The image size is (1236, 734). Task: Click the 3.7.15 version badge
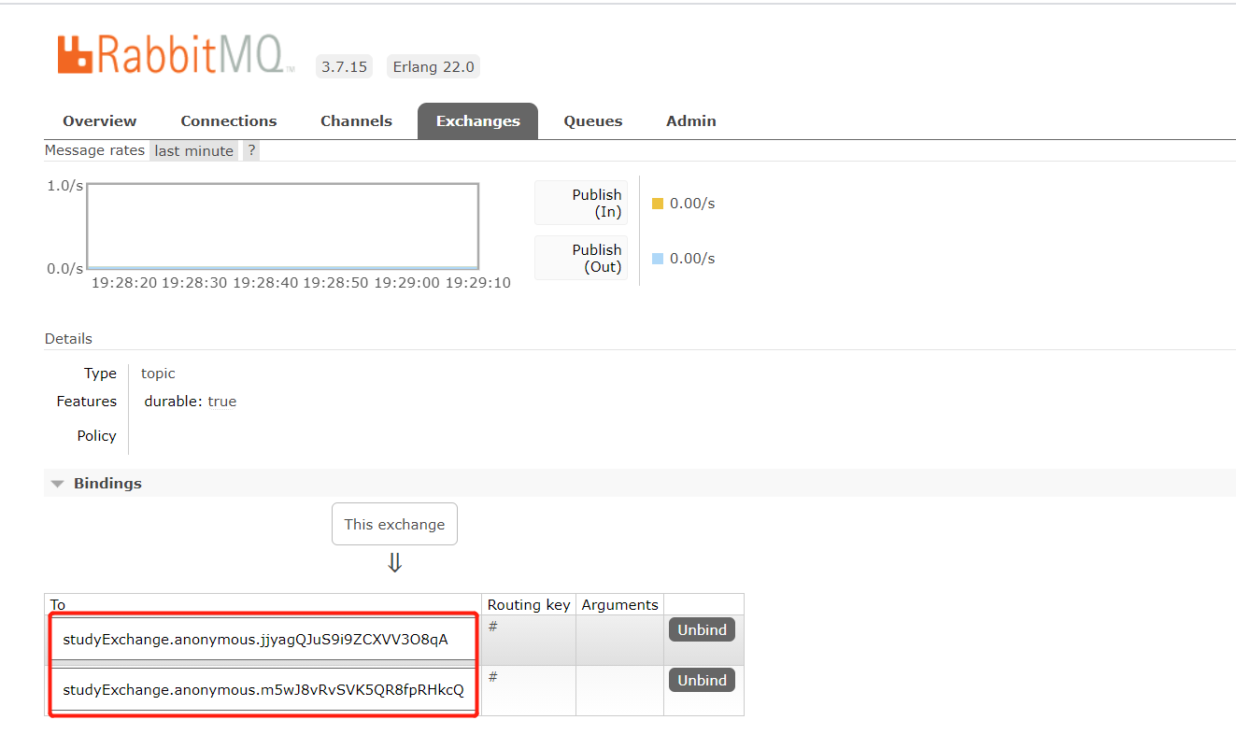click(x=344, y=66)
